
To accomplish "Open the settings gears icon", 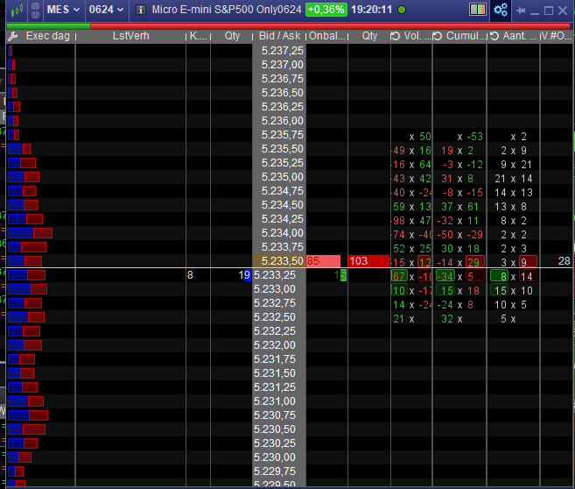I will (x=501, y=10).
